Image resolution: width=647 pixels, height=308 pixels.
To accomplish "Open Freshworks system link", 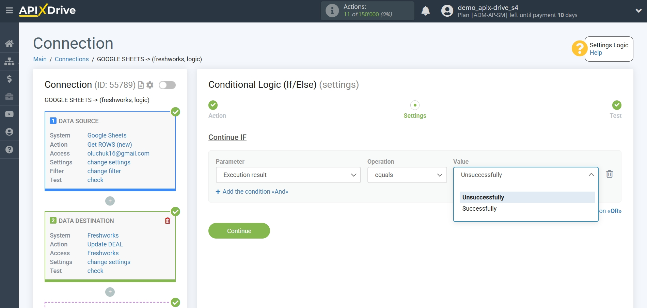I will pos(103,236).
